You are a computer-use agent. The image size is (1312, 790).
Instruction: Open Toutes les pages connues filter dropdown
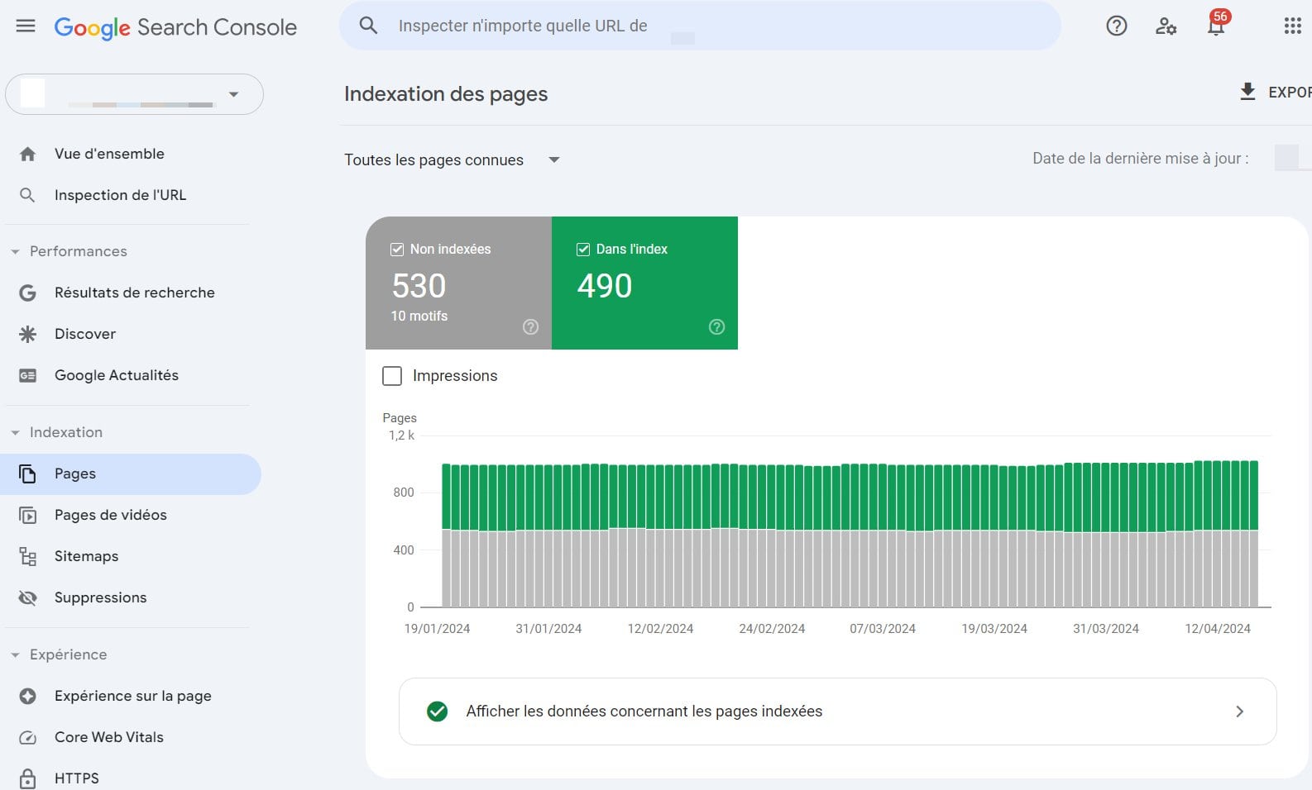pos(452,159)
